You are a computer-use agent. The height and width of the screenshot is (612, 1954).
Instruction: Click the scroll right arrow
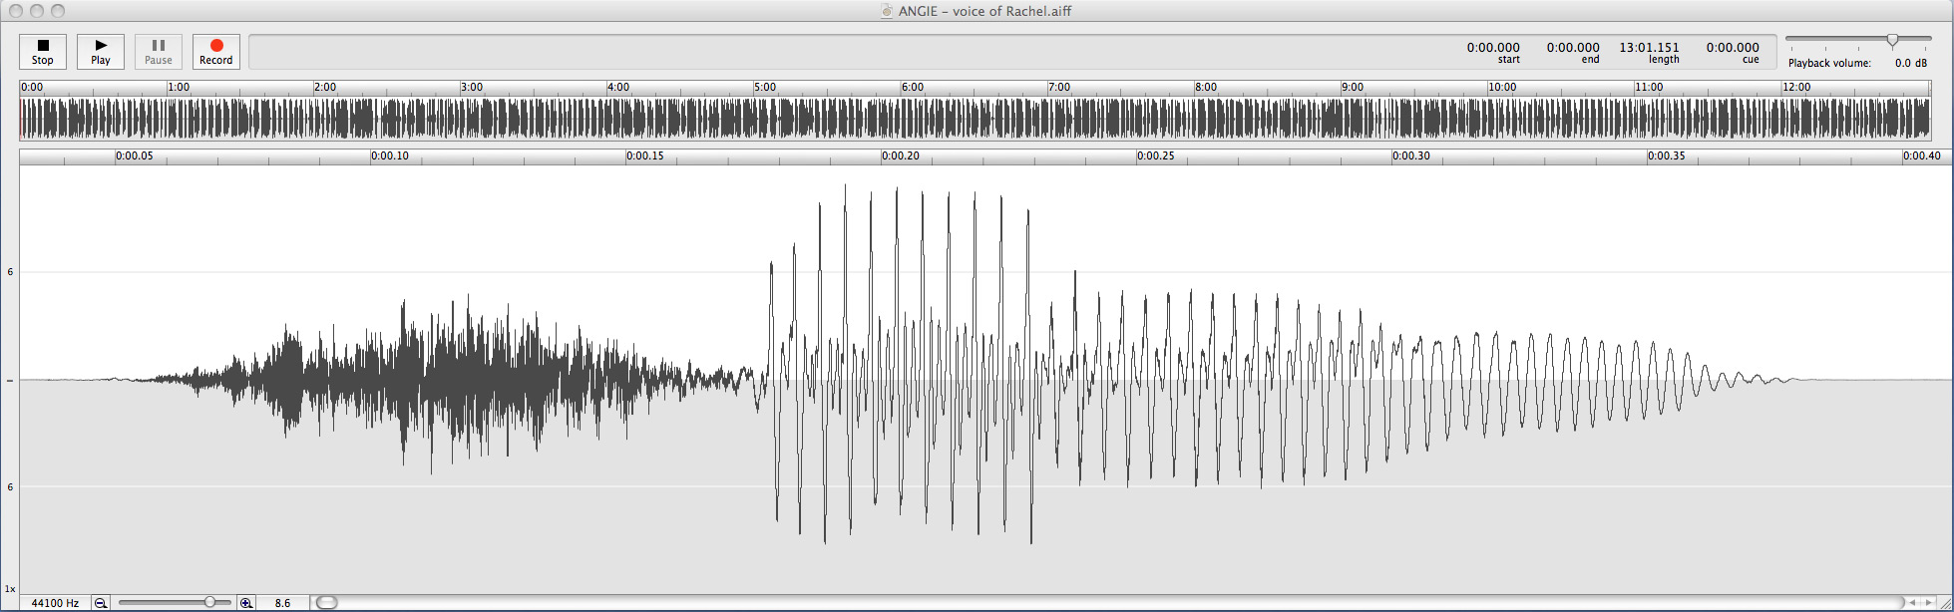(x=1927, y=603)
